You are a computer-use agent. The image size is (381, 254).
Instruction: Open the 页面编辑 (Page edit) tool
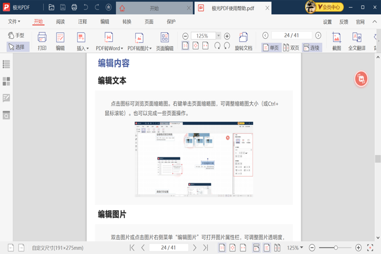point(165,41)
